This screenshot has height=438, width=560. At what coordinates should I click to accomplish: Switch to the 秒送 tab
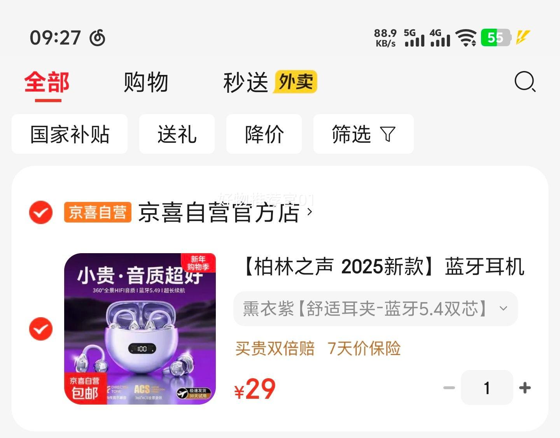pos(246,82)
